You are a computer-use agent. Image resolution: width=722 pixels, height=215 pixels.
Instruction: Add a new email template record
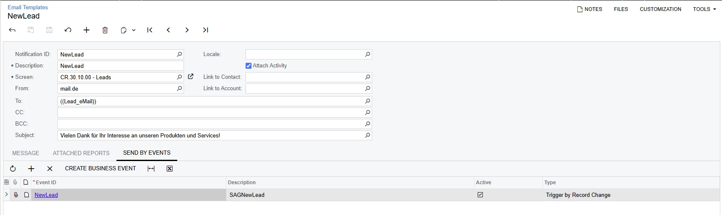click(x=87, y=30)
